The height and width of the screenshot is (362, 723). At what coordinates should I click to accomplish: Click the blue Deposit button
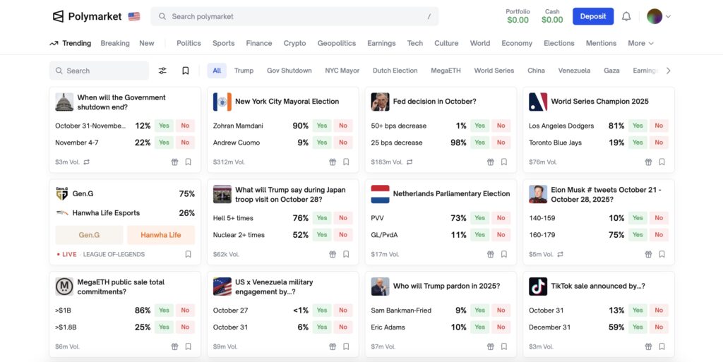click(x=592, y=16)
